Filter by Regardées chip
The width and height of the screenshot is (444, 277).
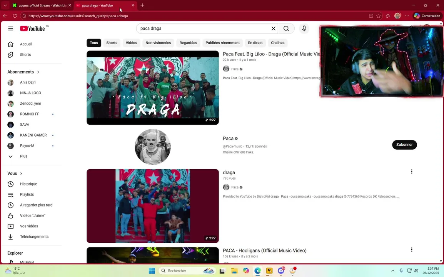(188, 43)
